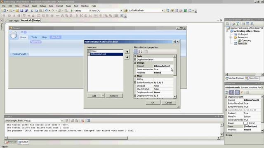Click the View Designer icon in Solution Explorer
The width and height of the screenshot is (264, 148).
pos(247,24)
